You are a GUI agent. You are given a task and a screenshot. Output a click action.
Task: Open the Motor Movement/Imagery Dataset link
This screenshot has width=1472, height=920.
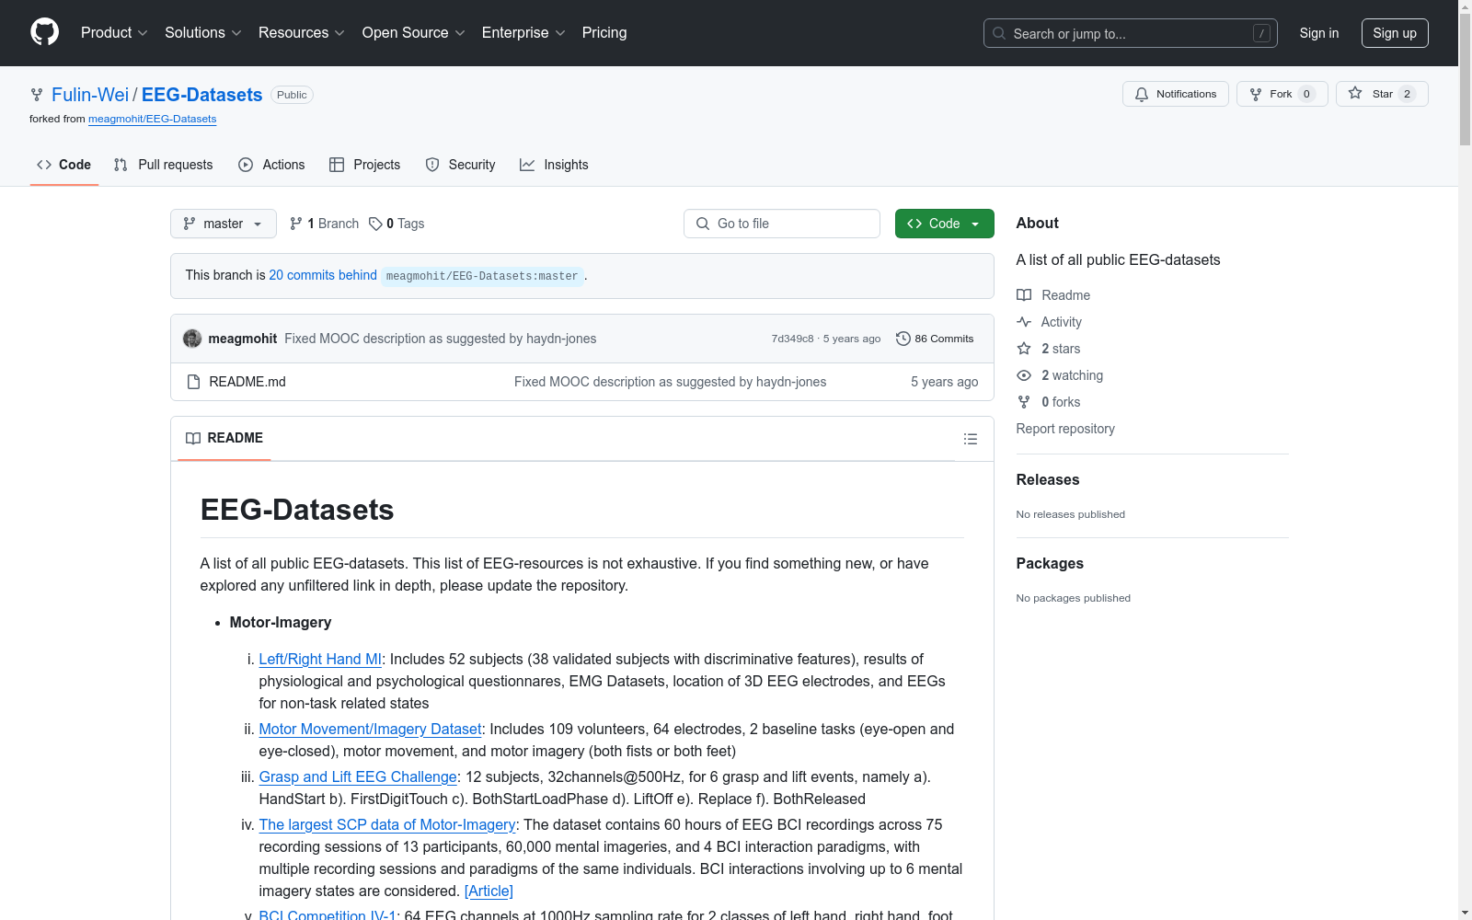pos(370,729)
